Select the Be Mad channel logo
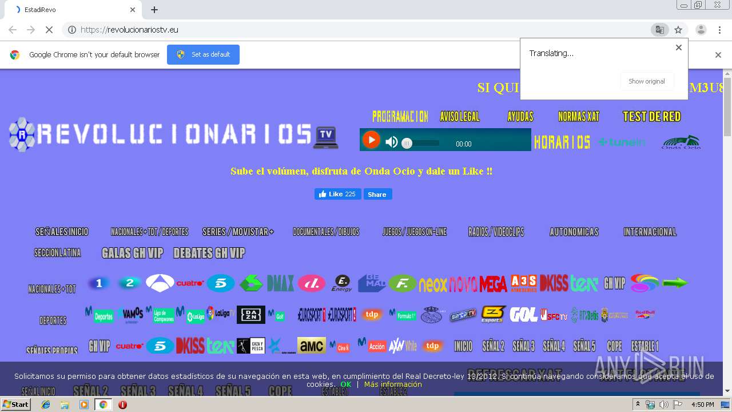This screenshot has height=412, width=732. [x=372, y=283]
